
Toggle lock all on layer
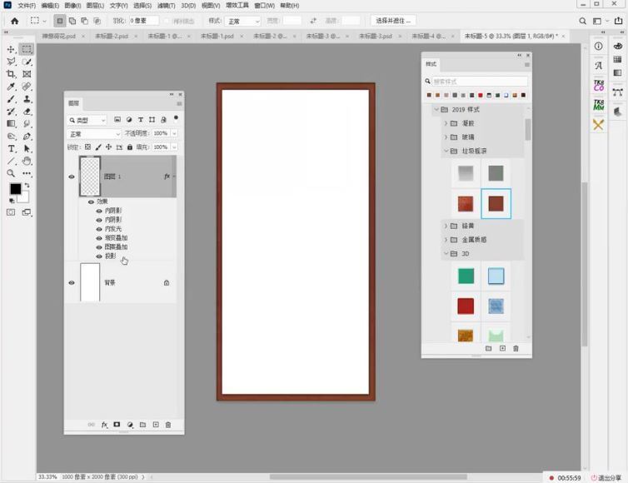coord(130,147)
